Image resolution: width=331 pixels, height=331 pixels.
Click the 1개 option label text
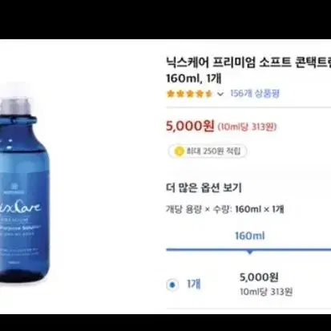coord(194,285)
